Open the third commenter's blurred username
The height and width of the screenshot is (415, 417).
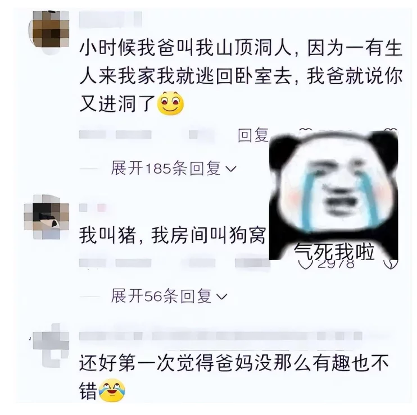point(221,336)
